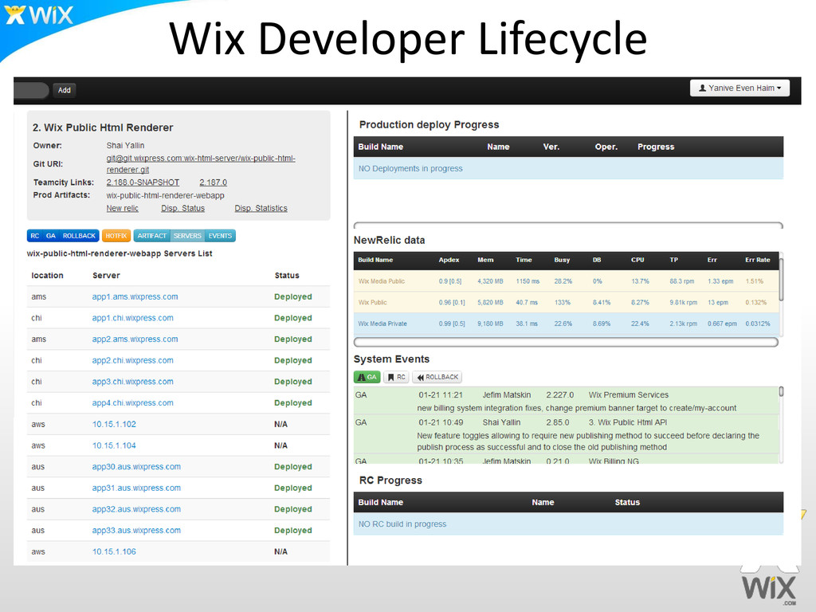This screenshot has width=816, height=612.
Task: Open app3.chi.wixpress.com server link
Action: tap(133, 382)
